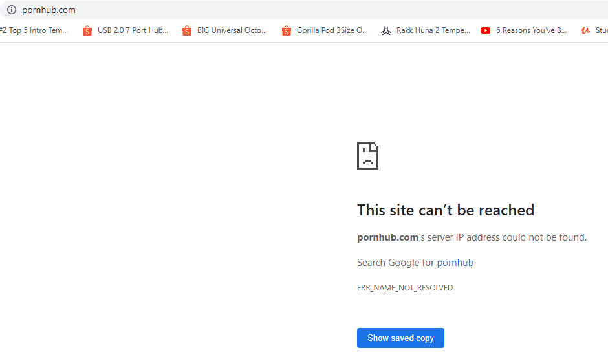Click Shopee icon of USB 2.0 7 Port Hub bookmark

tap(87, 30)
